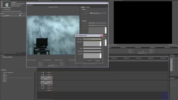Click the Description box in Save dialog
Screen dimensions: 178x100
click(x=92, y=44)
